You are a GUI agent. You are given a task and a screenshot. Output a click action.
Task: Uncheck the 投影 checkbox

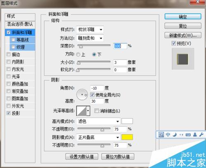9,113
